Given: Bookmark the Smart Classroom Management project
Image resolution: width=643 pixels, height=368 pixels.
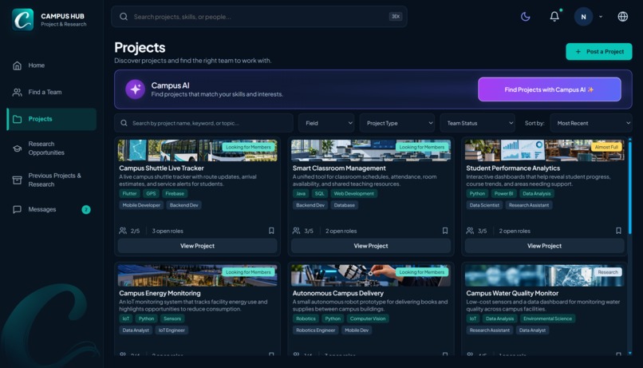Looking at the screenshot, I should (445, 231).
